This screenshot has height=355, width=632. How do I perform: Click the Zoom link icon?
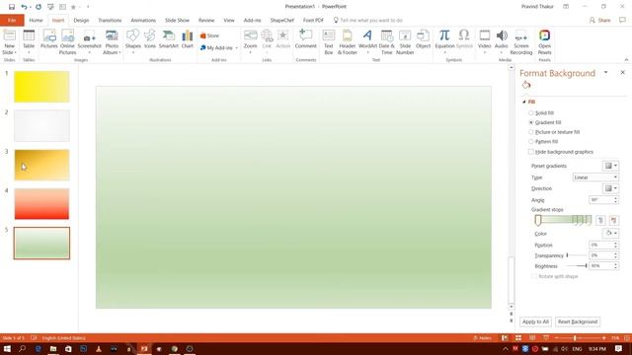(x=250, y=41)
